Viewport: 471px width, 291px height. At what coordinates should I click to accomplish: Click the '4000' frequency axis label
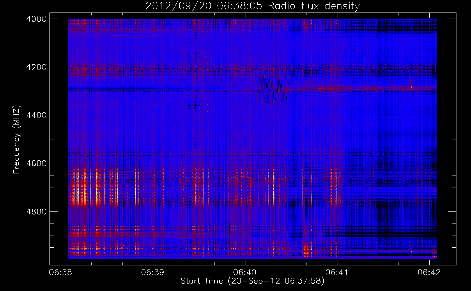36,19
